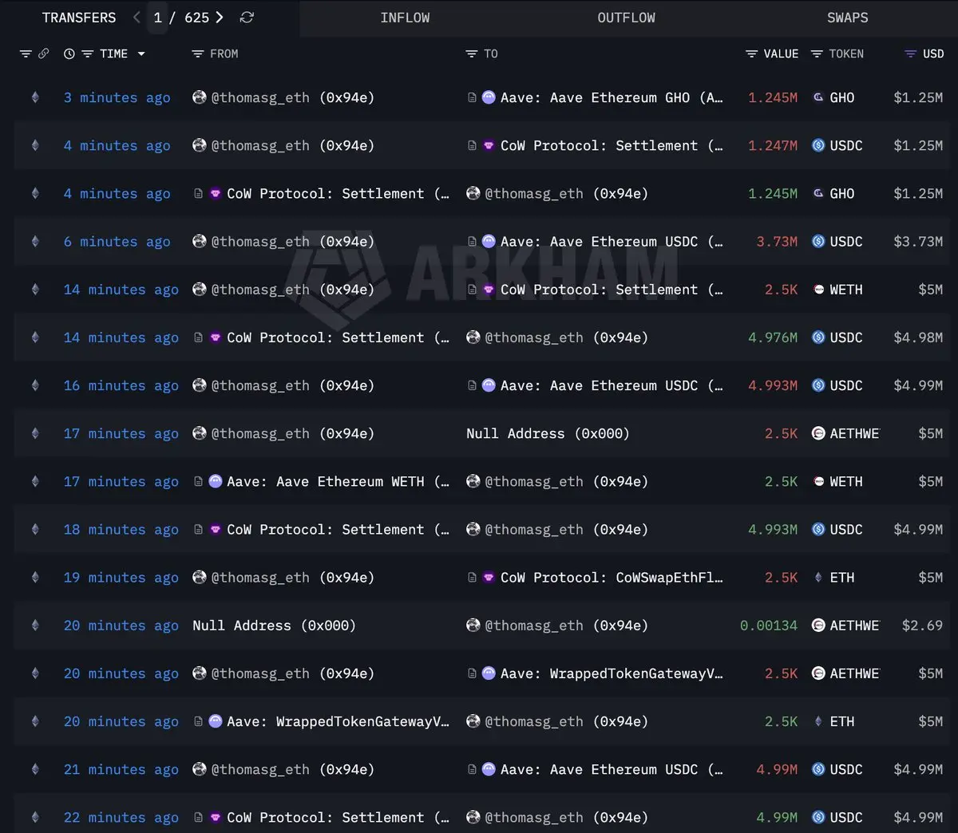
Task: Open Null Address recipient in 17 minutes row
Action: point(548,433)
